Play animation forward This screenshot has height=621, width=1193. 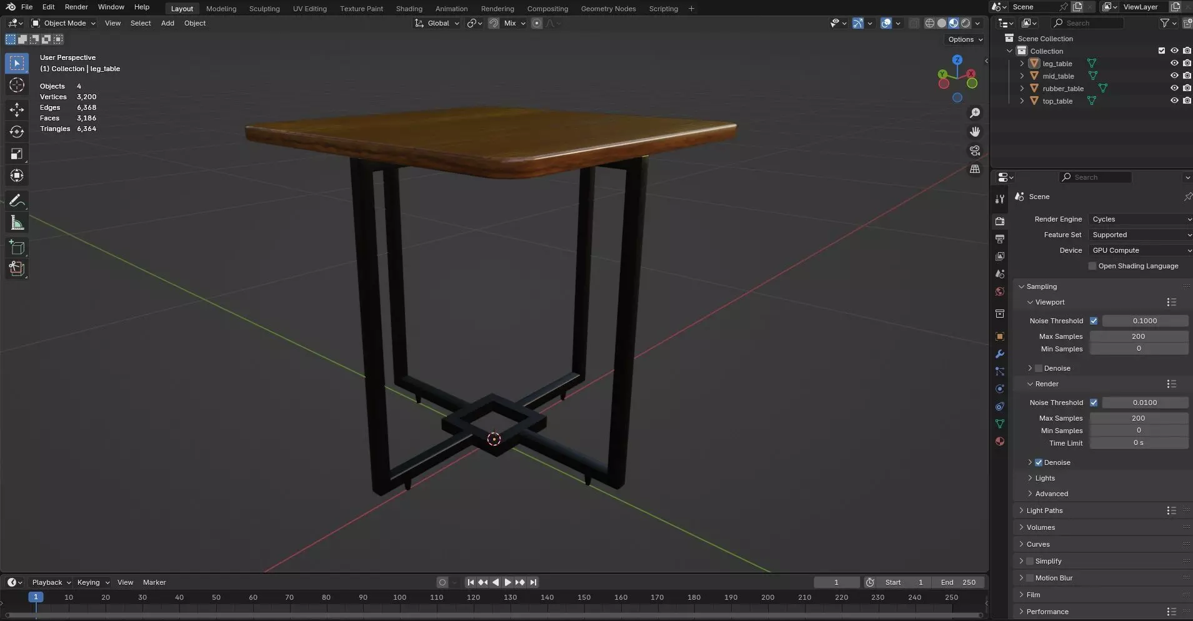coord(507,582)
